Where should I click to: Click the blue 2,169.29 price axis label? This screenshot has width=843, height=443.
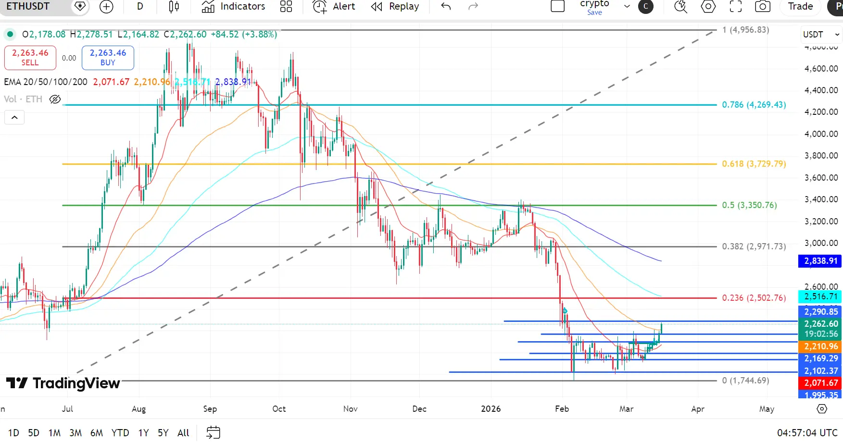click(820, 358)
